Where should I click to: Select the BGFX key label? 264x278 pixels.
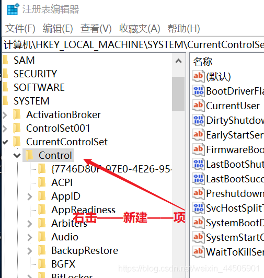63,264
